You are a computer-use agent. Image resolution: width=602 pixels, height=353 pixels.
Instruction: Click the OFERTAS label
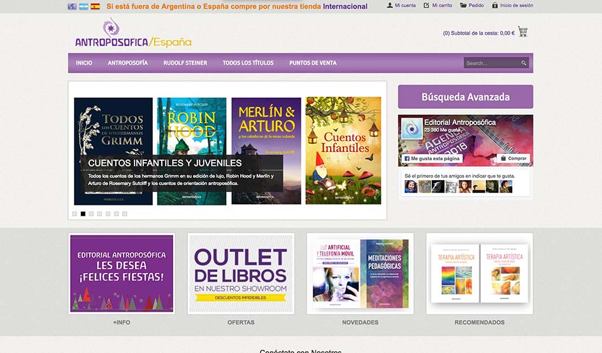click(241, 322)
